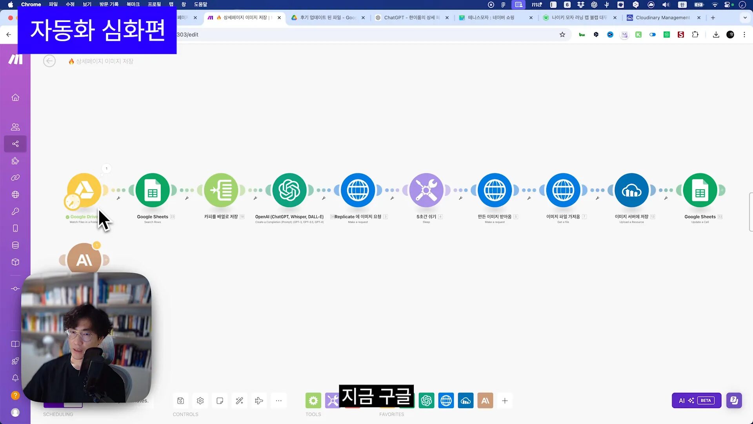
Task: Add the HTTP globe favorite module
Action: [x=446, y=400]
